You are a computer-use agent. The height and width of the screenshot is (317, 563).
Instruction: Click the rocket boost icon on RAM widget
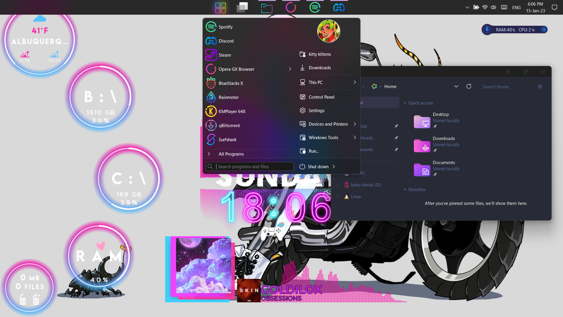pos(487,30)
